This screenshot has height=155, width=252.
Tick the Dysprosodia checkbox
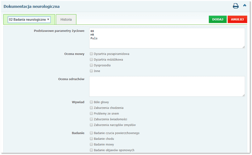coord(91,65)
